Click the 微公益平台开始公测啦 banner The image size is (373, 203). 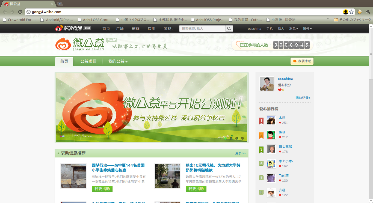152,107
